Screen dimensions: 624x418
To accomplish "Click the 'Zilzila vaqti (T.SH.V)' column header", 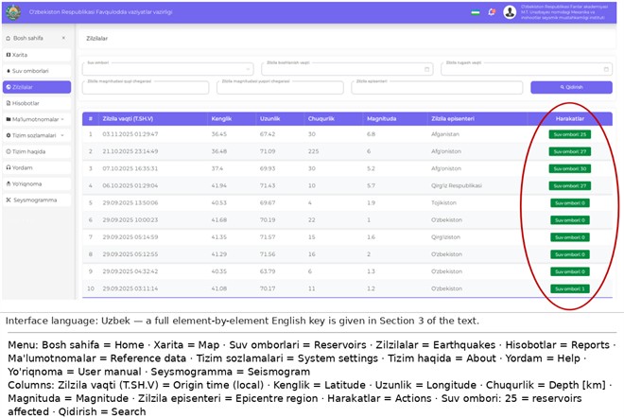I will pyautogui.click(x=128, y=118).
